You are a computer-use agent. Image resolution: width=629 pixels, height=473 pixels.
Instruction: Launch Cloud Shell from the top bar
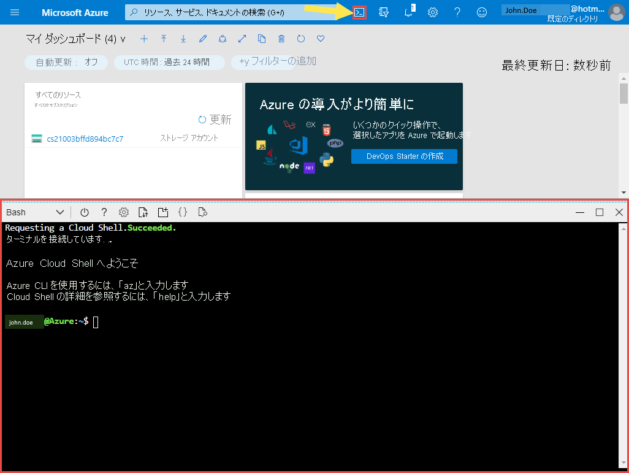coord(359,12)
